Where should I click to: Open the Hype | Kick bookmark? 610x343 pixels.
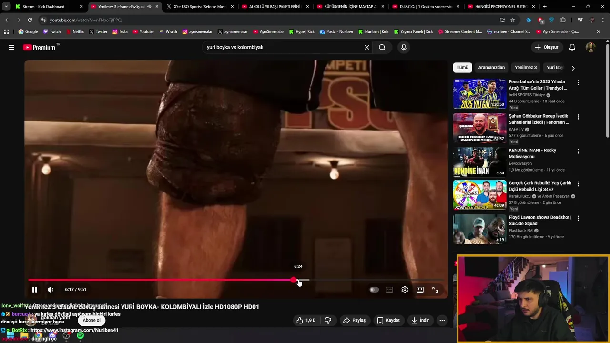point(302,32)
